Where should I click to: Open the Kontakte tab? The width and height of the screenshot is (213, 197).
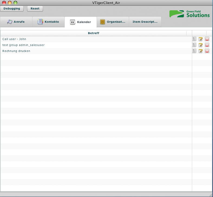tap(48, 22)
